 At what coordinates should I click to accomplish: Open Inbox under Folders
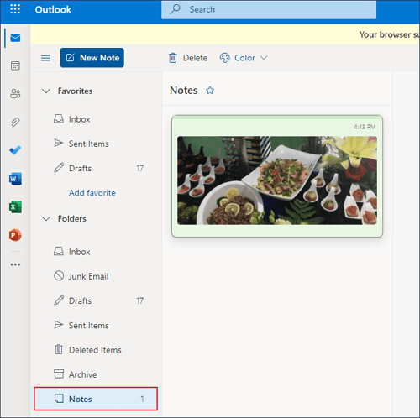click(x=96, y=252)
